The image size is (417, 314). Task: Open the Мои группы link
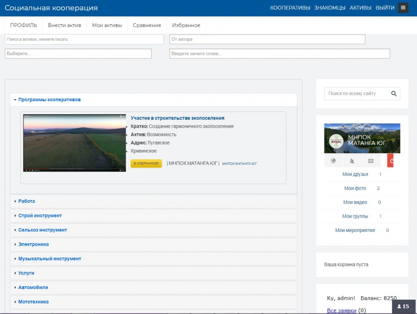tap(355, 216)
